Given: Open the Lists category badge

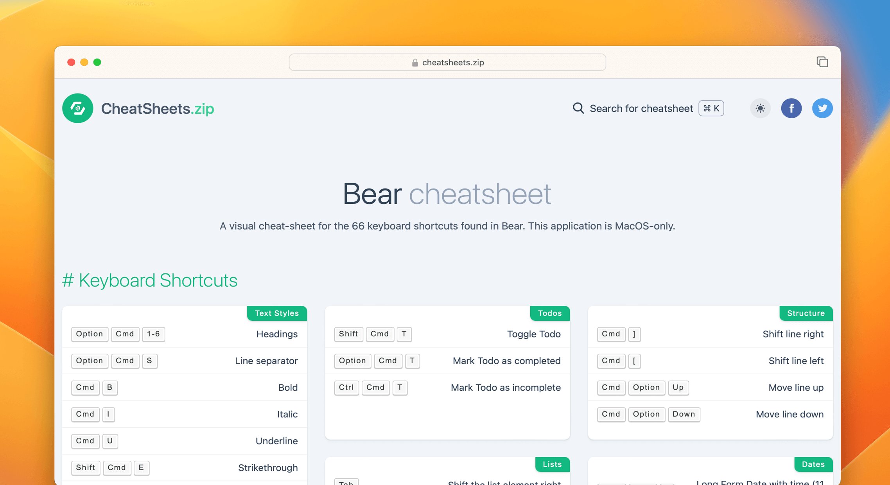Looking at the screenshot, I should 552,464.
